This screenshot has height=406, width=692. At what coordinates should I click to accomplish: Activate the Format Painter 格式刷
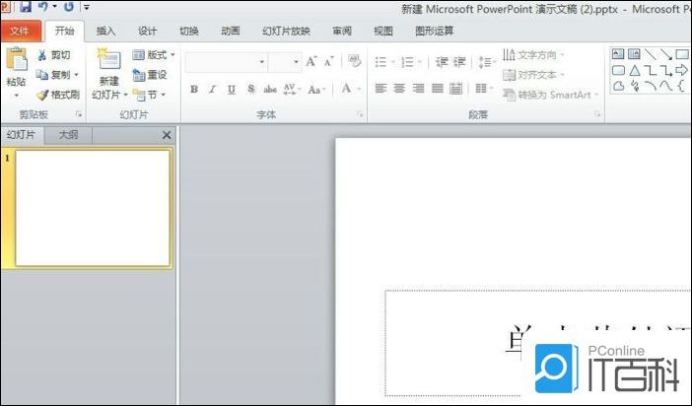[x=58, y=95]
